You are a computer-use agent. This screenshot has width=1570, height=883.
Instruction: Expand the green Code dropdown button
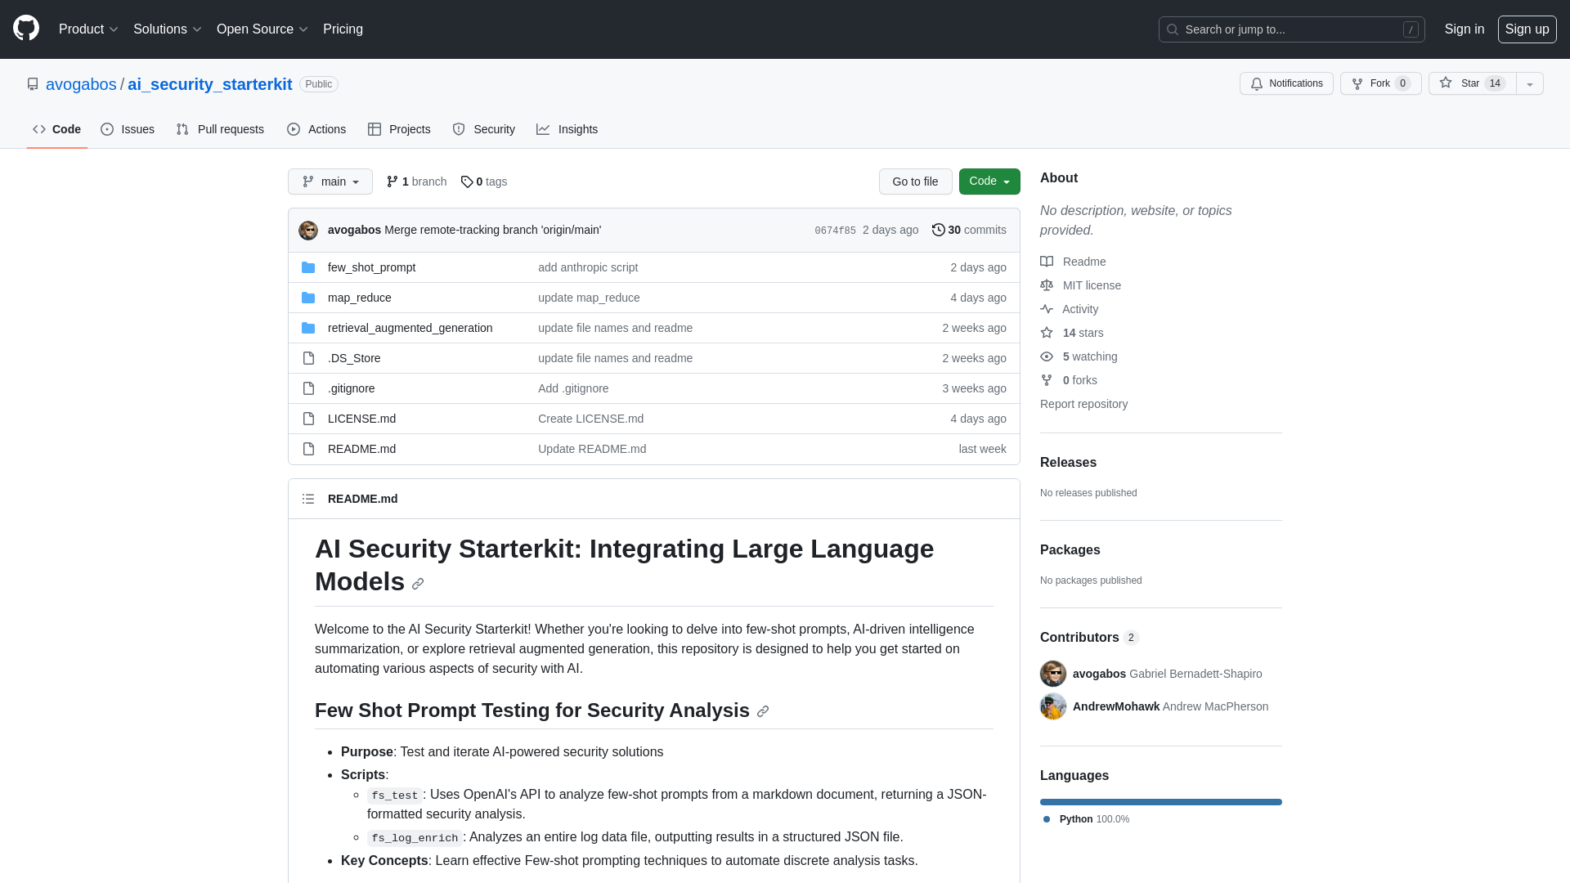(989, 182)
